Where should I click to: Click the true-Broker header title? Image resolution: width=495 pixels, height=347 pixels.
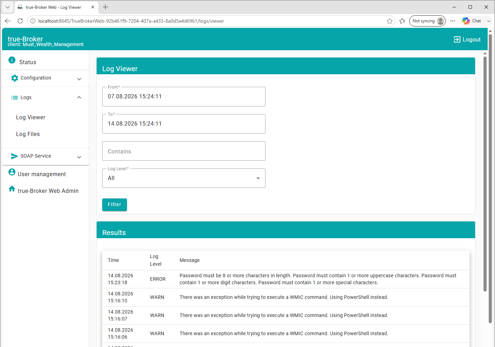point(25,39)
